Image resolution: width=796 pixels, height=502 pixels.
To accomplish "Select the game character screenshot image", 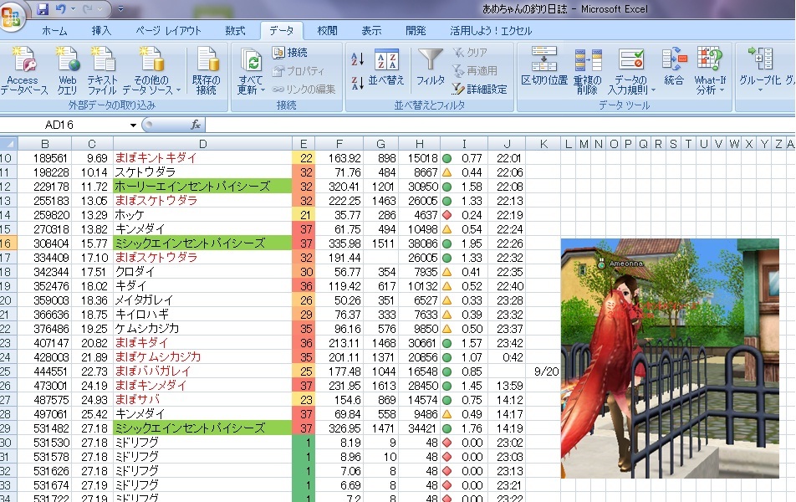I will pyautogui.click(x=670, y=358).
